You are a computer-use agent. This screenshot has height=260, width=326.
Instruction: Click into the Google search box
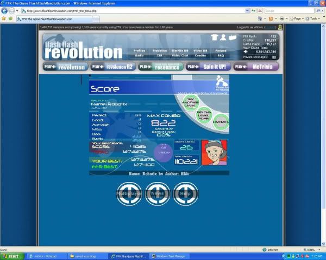pyautogui.click(x=290, y=11)
